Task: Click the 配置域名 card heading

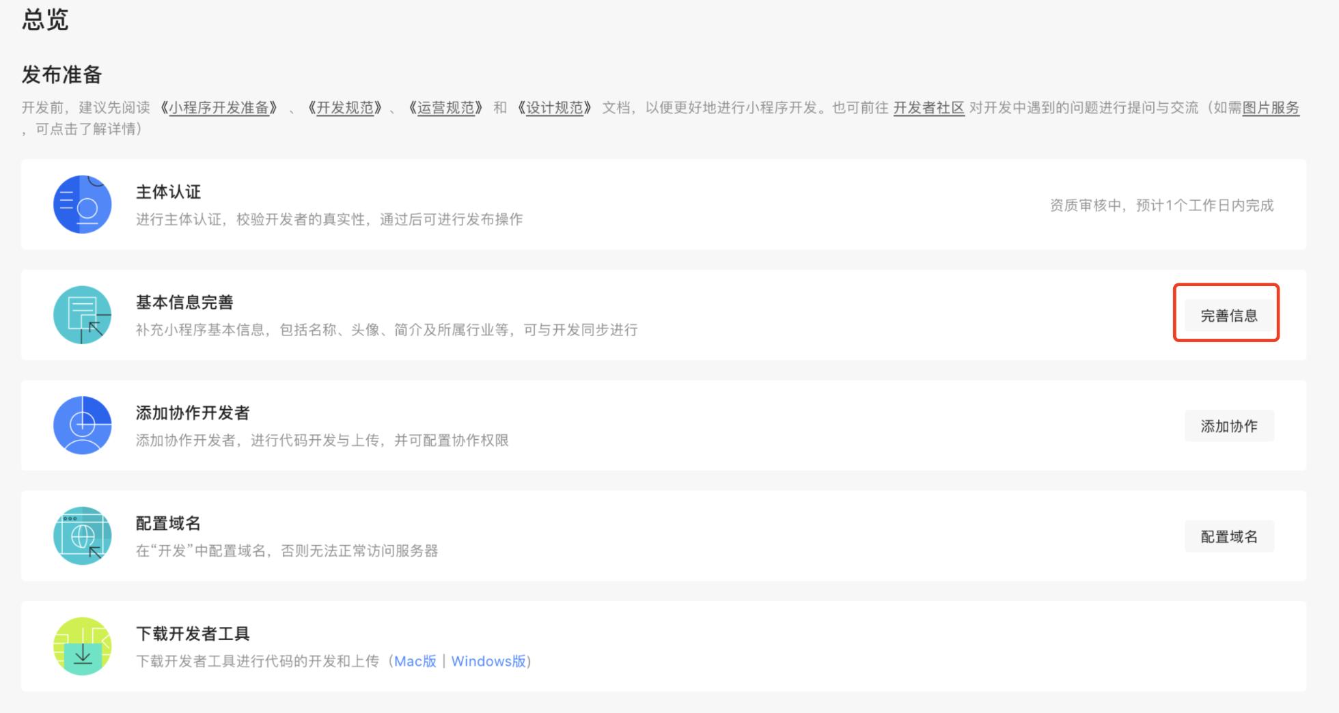Action: pyautogui.click(x=169, y=524)
